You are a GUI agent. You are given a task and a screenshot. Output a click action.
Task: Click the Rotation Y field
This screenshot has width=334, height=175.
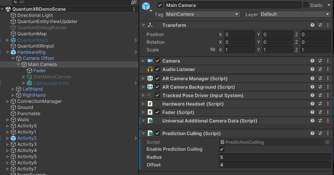[277, 42]
